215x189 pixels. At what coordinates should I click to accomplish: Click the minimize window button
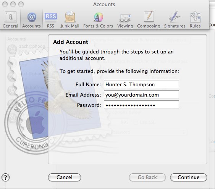coord(13,4)
